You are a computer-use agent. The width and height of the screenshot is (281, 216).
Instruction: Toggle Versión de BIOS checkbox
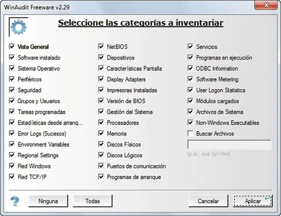point(101,101)
